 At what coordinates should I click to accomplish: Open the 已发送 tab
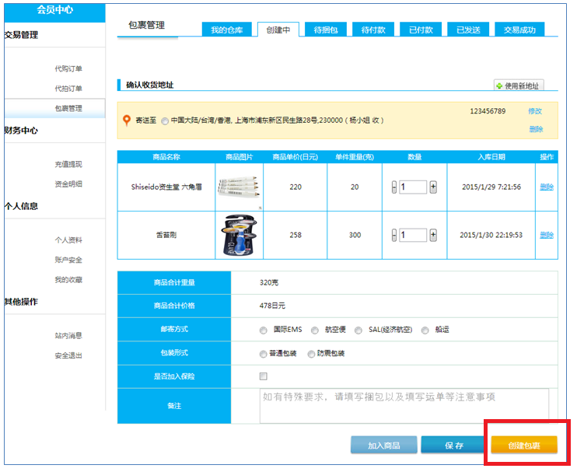[468, 30]
